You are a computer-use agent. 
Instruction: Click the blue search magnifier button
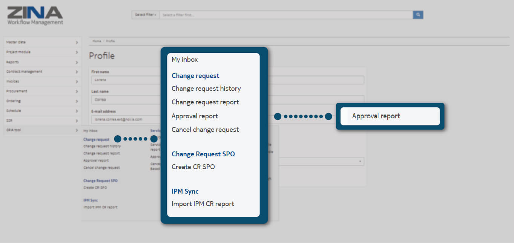(418, 15)
